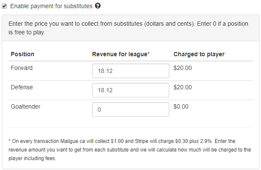Click 'player including fees' footnote ending line

pyautogui.click(x=33, y=158)
